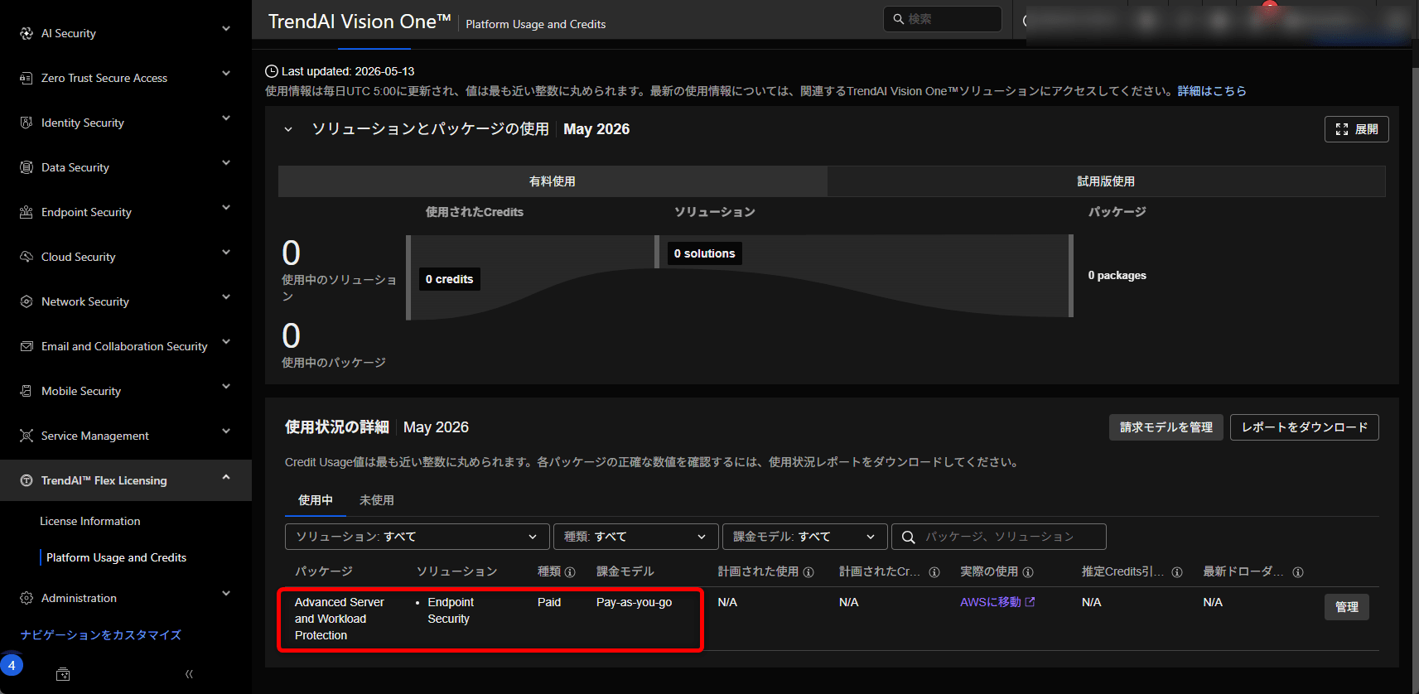This screenshot has height=694, width=1419.
Task: Collapse the ソリューションとパッケージの使用 section chevron
Action: point(288,129)
